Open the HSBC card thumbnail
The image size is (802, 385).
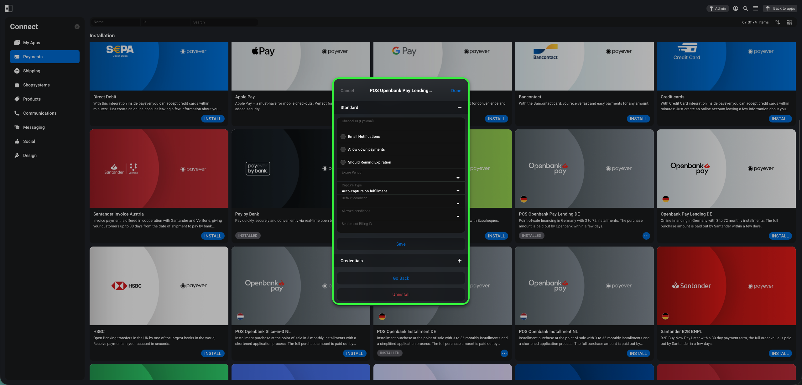(x=159, y=286)
